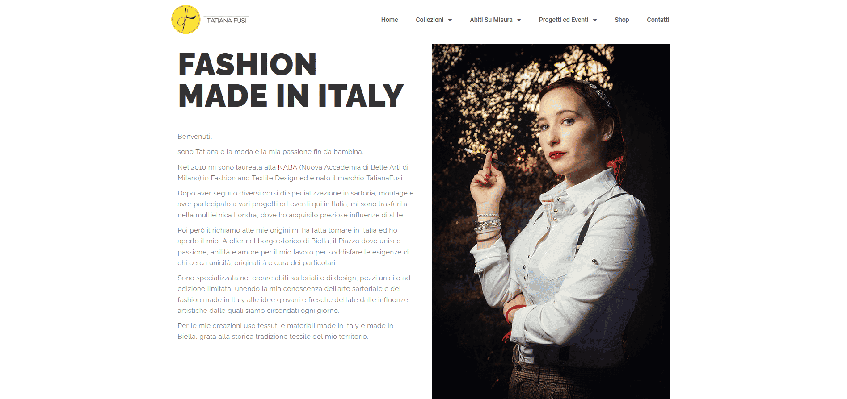Expand the Progetti ed Eventi dropdown arrow

click(x=595, y=20)
